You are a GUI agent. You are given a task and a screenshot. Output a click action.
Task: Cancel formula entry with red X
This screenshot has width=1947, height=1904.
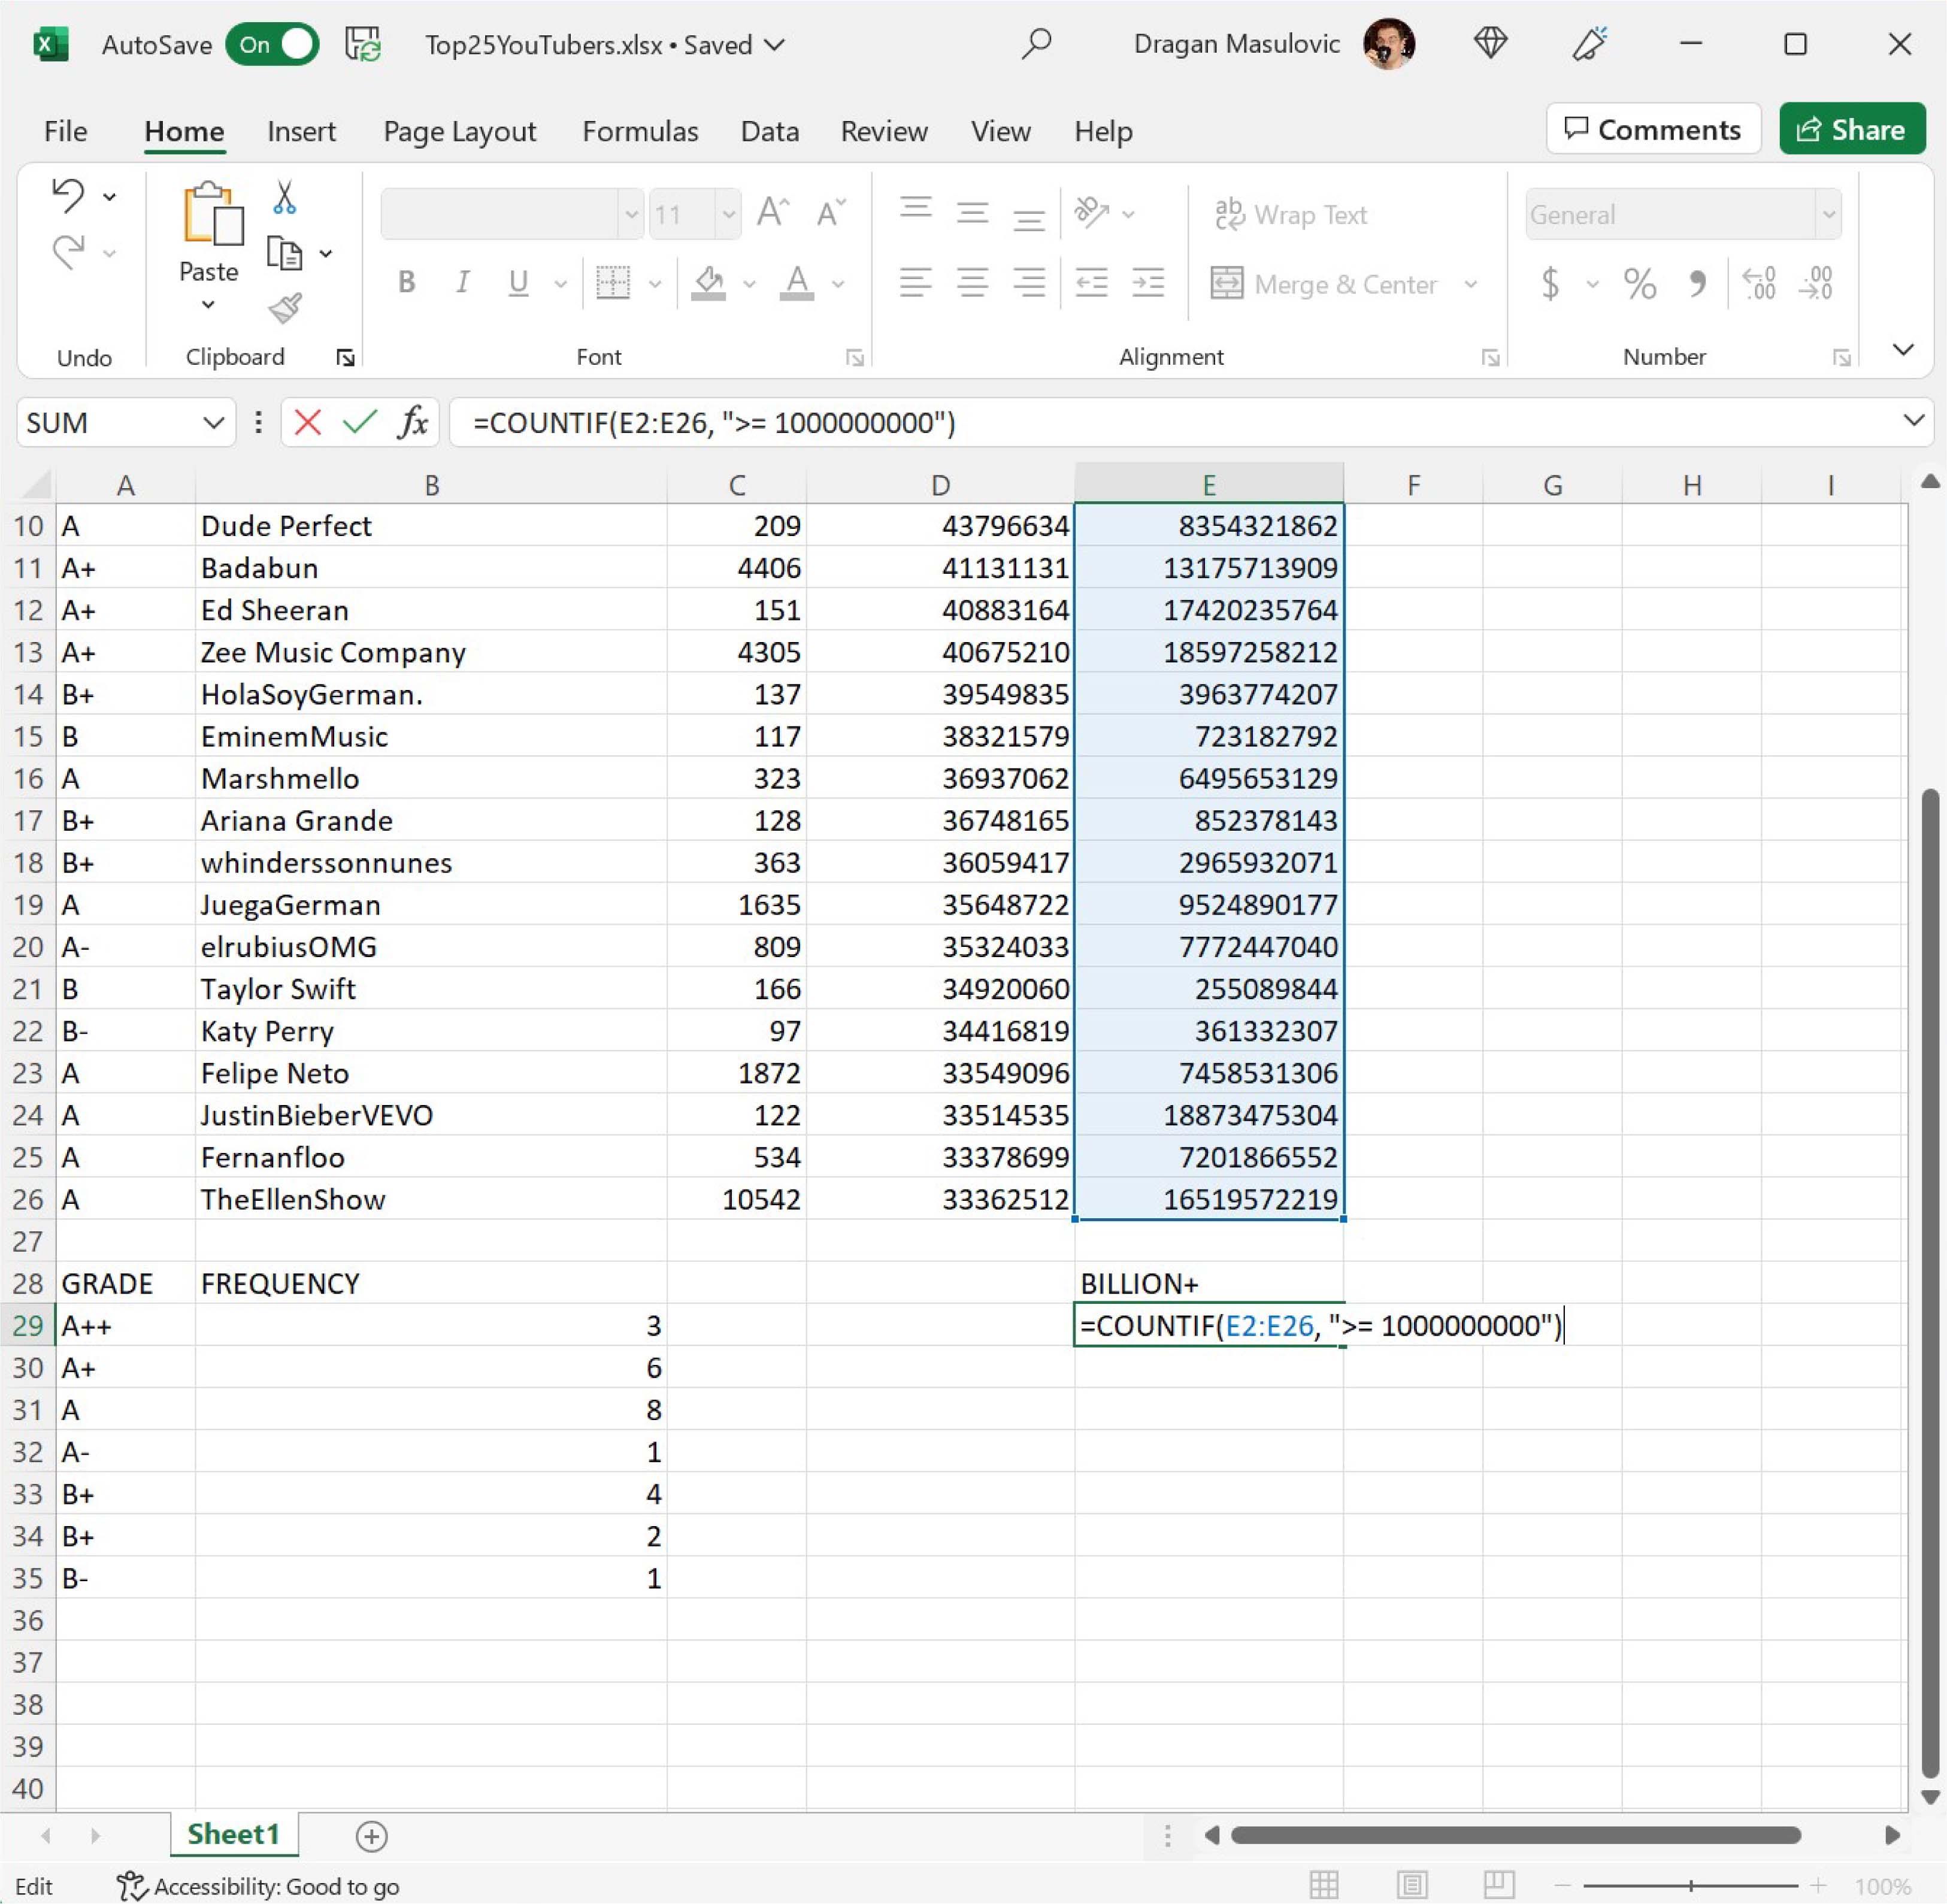[308, 422]
